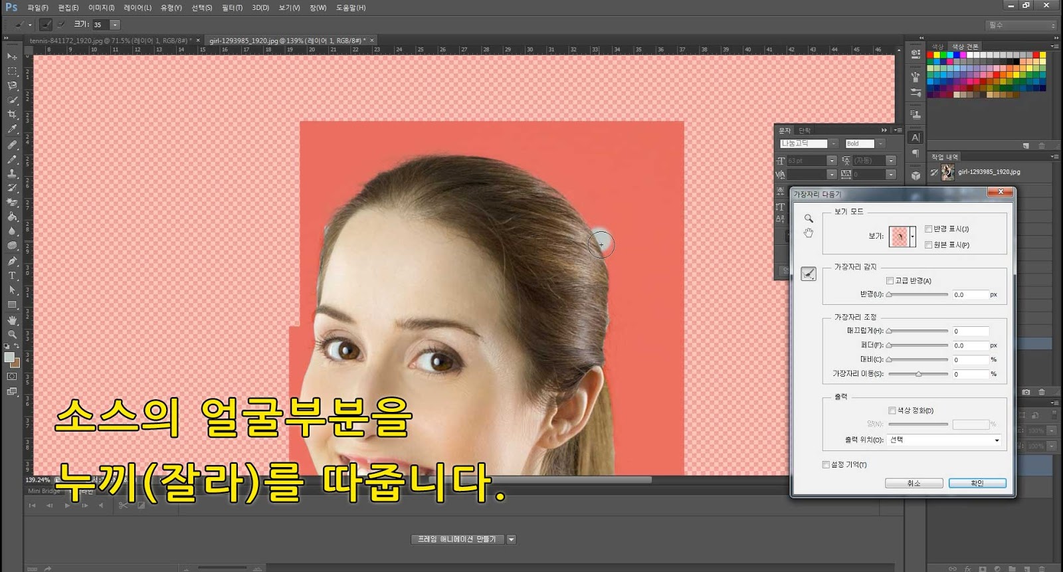Viewport: 1063px width, 572px height.
Task: Check the 색상 정화 option
Action: point(892,411)
